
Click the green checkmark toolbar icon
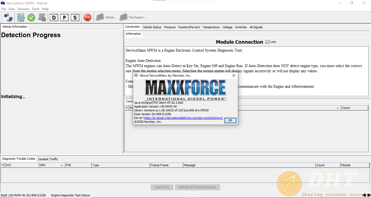pos(31,17)
